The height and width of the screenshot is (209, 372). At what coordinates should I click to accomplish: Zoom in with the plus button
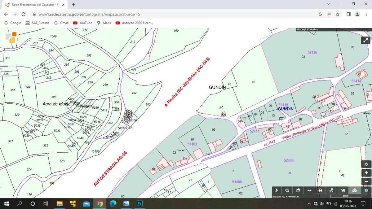[366, 173]
